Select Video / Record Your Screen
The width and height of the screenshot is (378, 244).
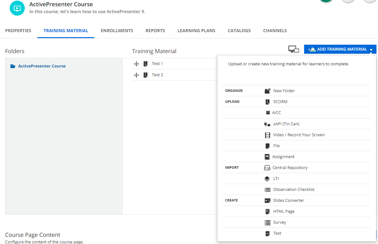[299, 135]
